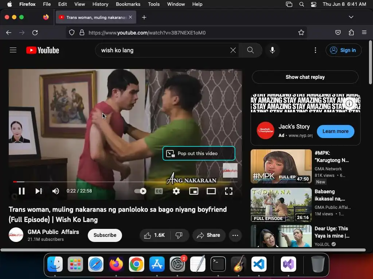Like the video 1.6K
Image resolution: width=373 pixels, height=279 pixels.
click(154, 235)
